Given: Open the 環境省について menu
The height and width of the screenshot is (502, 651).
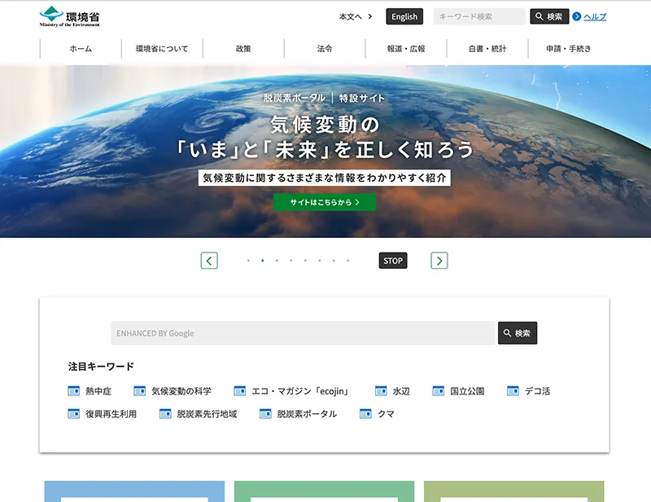Looking at the screenshot, I should (x=162, y=49).
